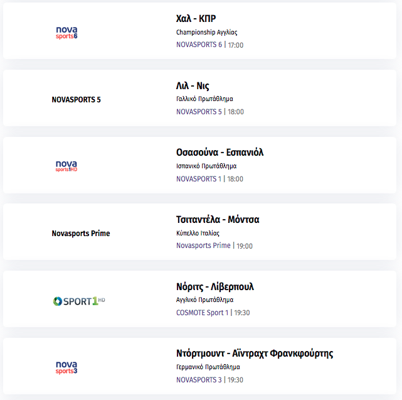Click Championship Αγγλίας competition text
The image size is (402, 400).
206,33
